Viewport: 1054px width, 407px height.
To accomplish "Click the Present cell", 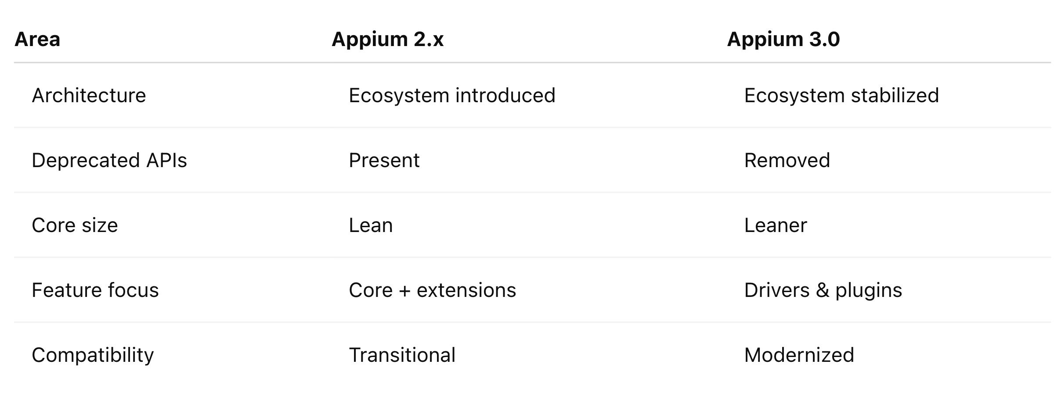I will click(384, 161).
